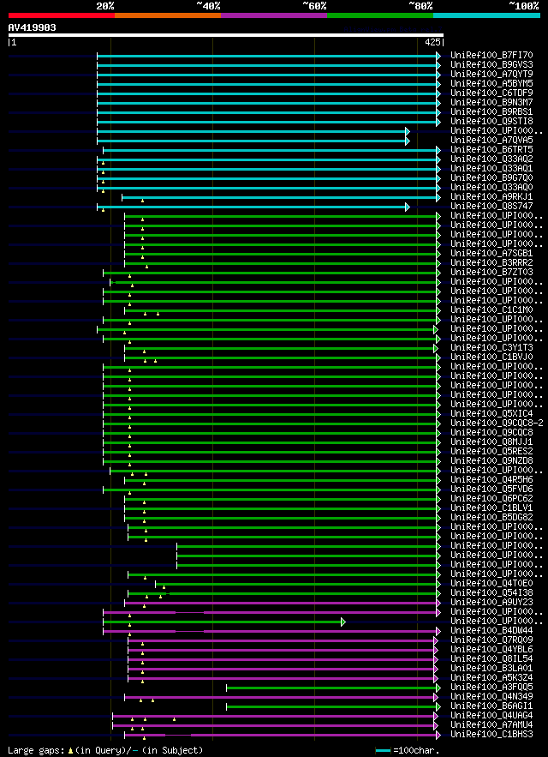Select the UniRef100_Q9STI8 label

pyautogui.click(x=491, y=122)
